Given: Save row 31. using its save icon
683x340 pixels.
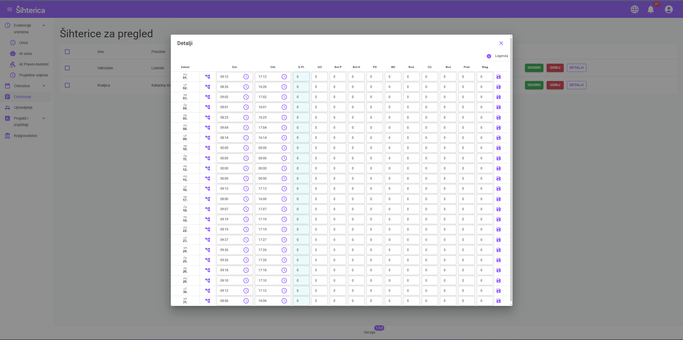Looking at the screenshot, I should [x=498, y=301].
